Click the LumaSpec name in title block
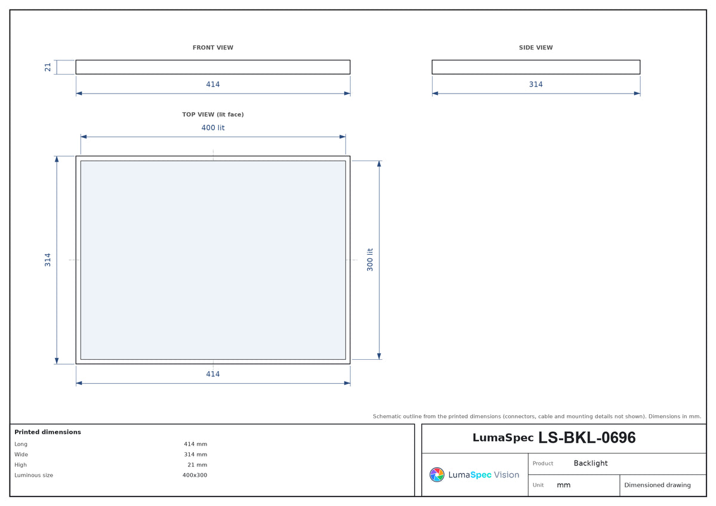This screenshot has height=506, width=716. pos(503,438)
